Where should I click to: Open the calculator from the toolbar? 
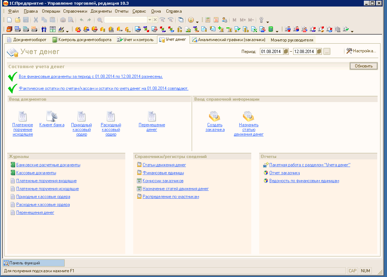[208, 20]
